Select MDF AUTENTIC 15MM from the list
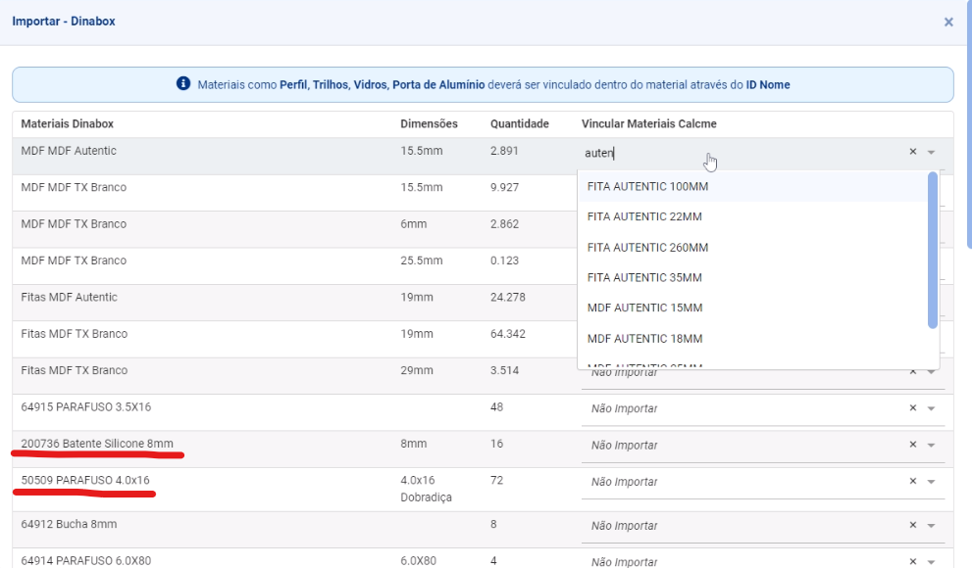Screen dimensions: 972x568 tap(644, 308)
